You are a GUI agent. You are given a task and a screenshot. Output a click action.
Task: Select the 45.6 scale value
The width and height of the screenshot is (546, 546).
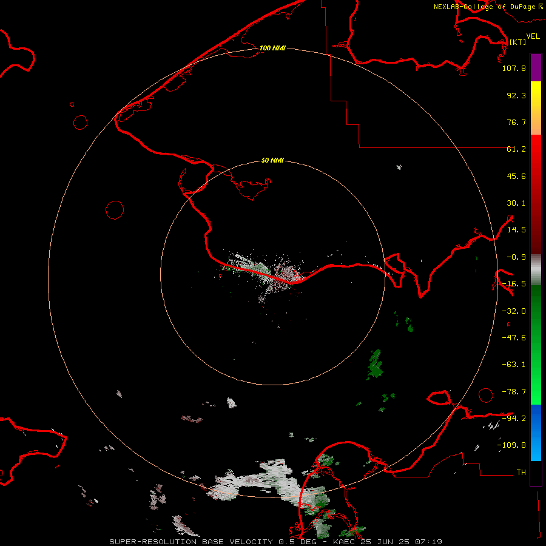(516, 176)
